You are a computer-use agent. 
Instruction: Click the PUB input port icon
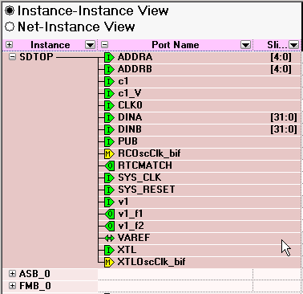(x=109, y=141)
